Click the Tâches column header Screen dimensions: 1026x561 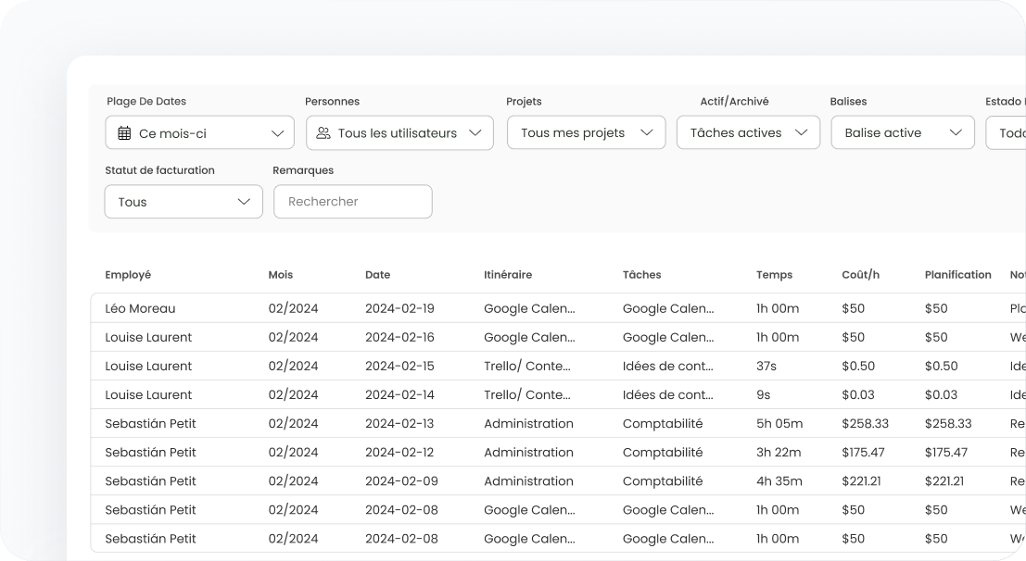[x=642, y=275]
